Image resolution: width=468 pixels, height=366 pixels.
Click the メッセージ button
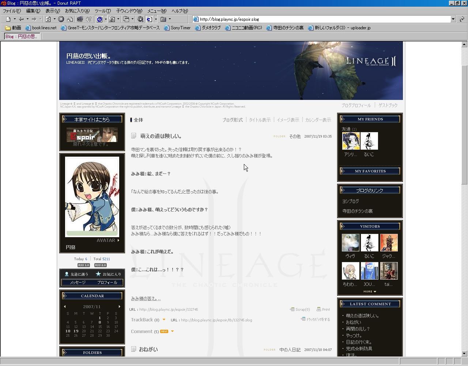coord(78,283)
